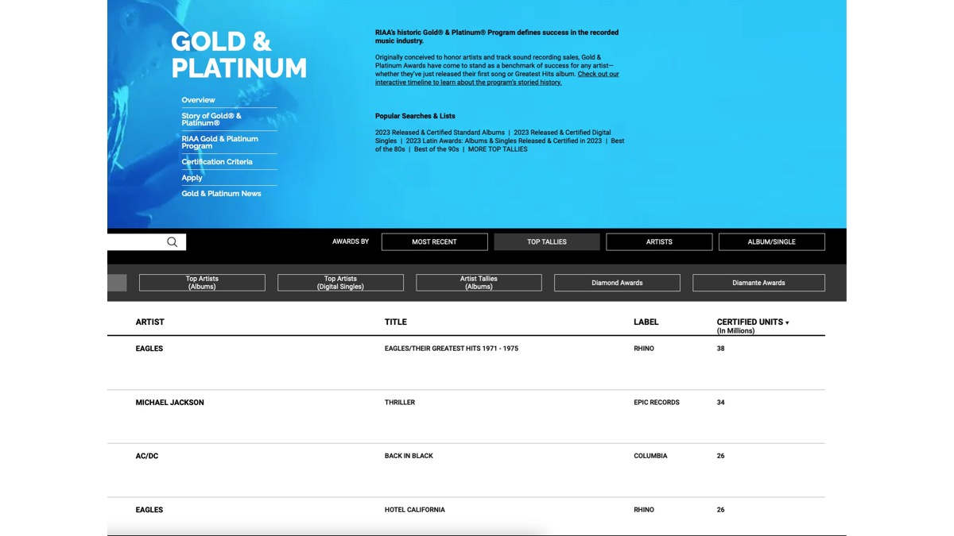The height and width of the screenshot is (536, 954).
Task: Open Certification Criteria link
Action: click(x=217, y=162)
